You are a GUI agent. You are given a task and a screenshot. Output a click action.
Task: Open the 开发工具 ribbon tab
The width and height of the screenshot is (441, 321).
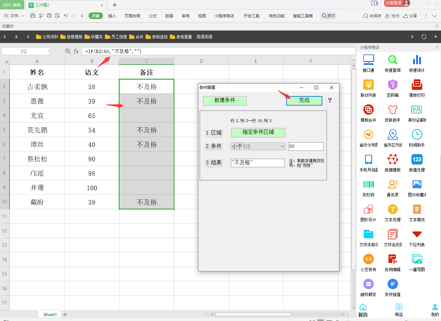pyautogui.click(x=251, y=16)
